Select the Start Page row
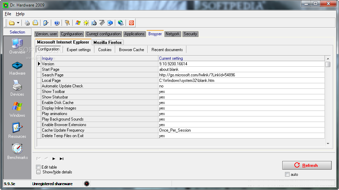The height and width of the screenshot is (190, 339). (x=181, y=69)
